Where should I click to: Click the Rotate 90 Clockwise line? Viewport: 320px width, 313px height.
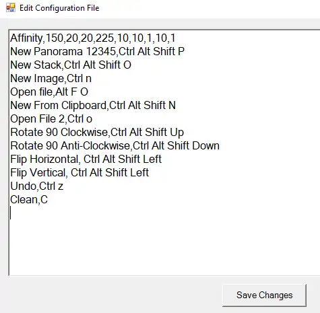pos(97,132)
